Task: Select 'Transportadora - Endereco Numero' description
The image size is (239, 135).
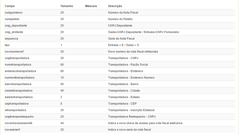Action: [131, 78]
